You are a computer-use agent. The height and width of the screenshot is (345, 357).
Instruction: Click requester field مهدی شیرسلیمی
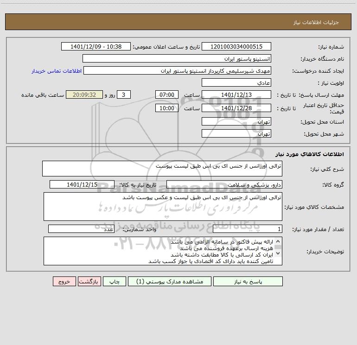[178, 70]
